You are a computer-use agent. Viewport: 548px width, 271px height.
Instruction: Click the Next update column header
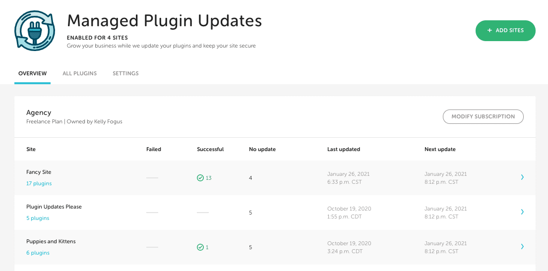point(440,149)
